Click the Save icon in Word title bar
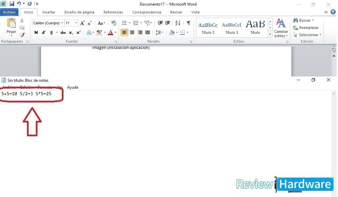The width and height of the screenshot is (338, 197). point(12,4)
